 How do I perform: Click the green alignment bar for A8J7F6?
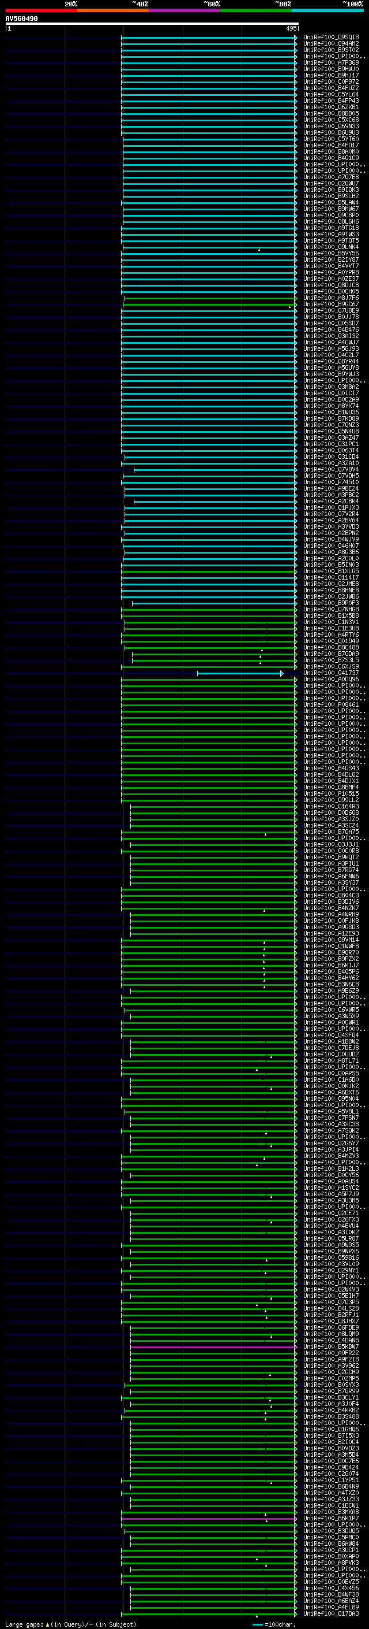(210, 298)
